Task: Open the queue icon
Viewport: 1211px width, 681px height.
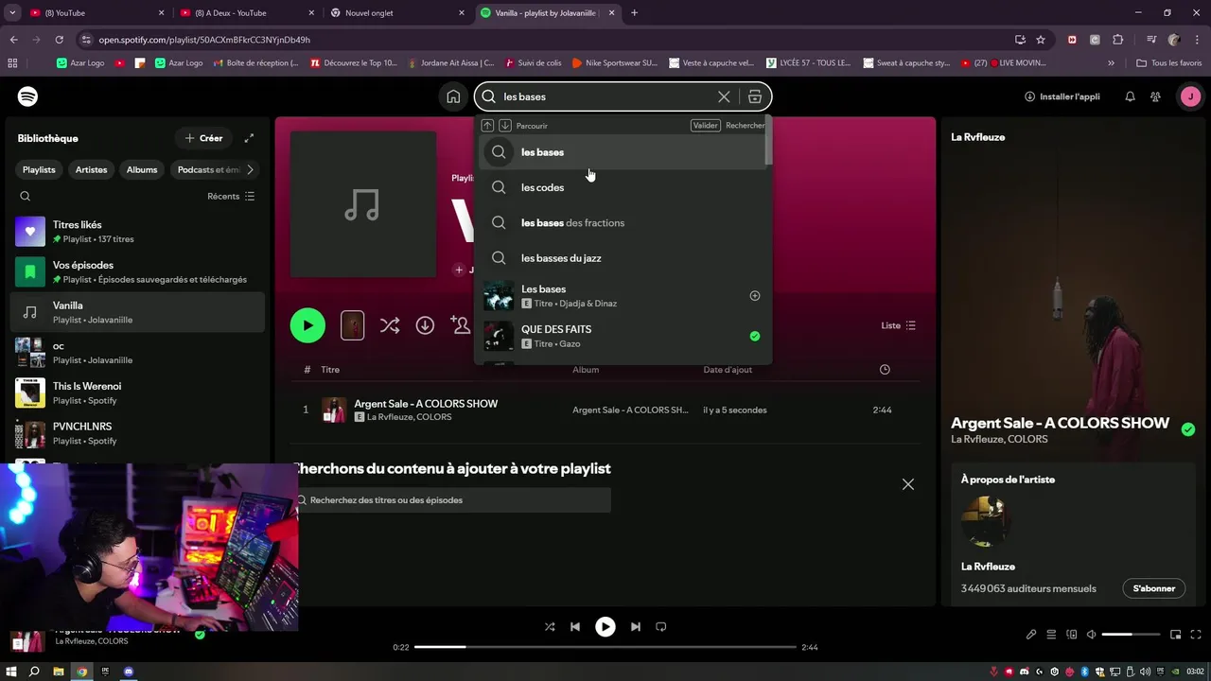Action: (x=1051, y=635)
